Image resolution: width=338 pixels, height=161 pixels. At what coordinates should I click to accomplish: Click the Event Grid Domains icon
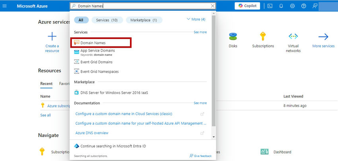[76, 62]
